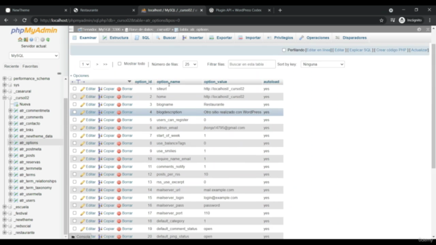Tick checkbox for blogdescription row
This screenshot has width=436, height=245.
74,112
